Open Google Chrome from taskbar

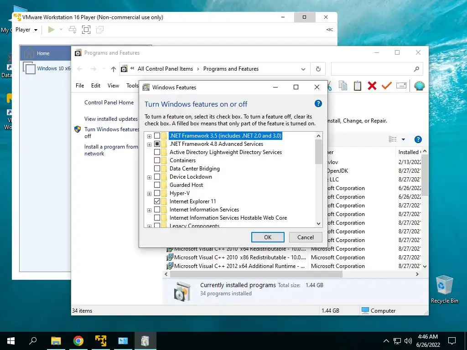coord(78,341)
